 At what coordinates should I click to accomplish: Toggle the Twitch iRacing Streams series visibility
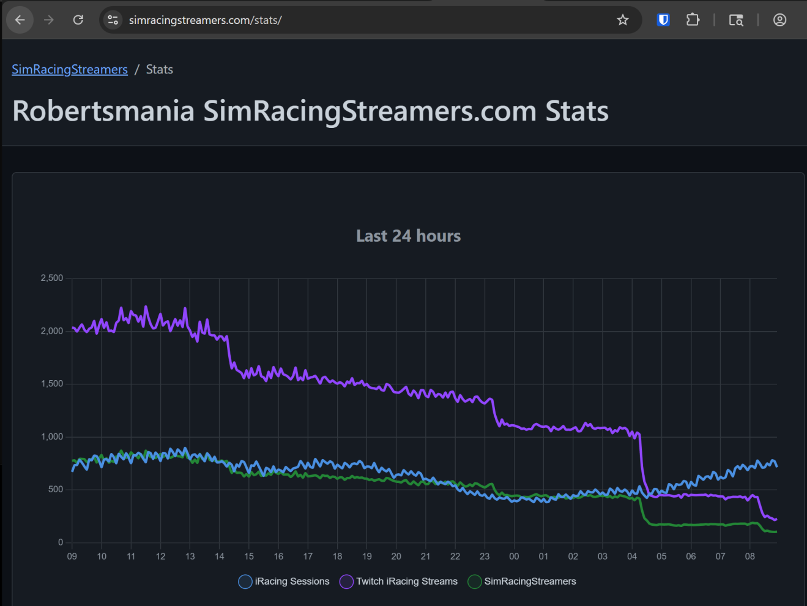pos(398,581)
